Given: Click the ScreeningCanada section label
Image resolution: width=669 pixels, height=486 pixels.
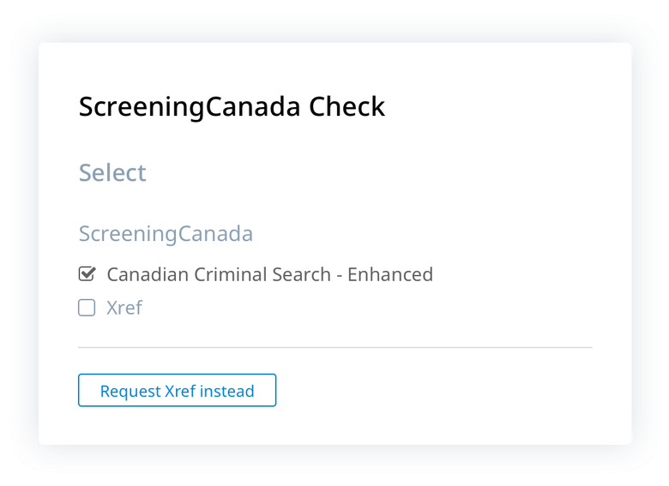Looking at the screenshot, I should pos(166,233).
